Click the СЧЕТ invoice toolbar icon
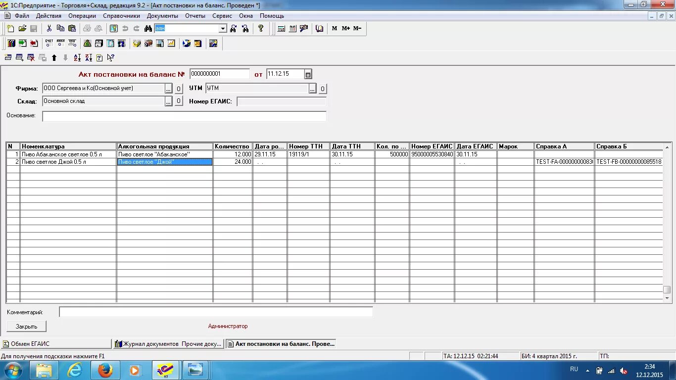This screenshot has height=380, width=676. pyautogui.click(x=49, y=44)
